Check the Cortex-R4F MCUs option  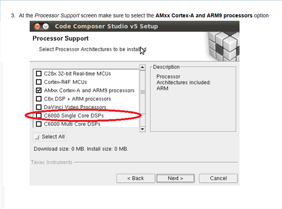coord(38,82)
